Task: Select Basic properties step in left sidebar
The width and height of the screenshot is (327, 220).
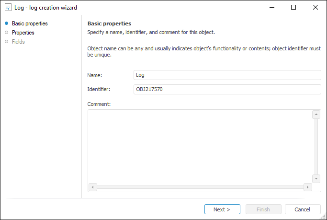Action: tap(30, 23)
